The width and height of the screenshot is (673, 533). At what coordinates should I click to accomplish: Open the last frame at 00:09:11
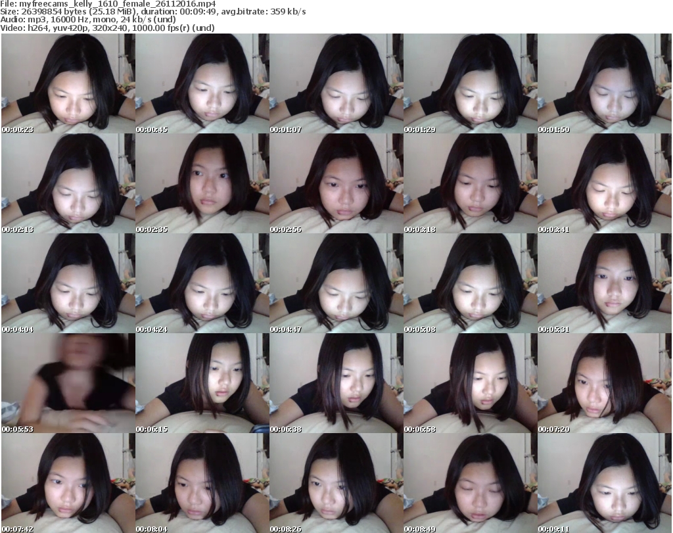click(x=604, y=483)
